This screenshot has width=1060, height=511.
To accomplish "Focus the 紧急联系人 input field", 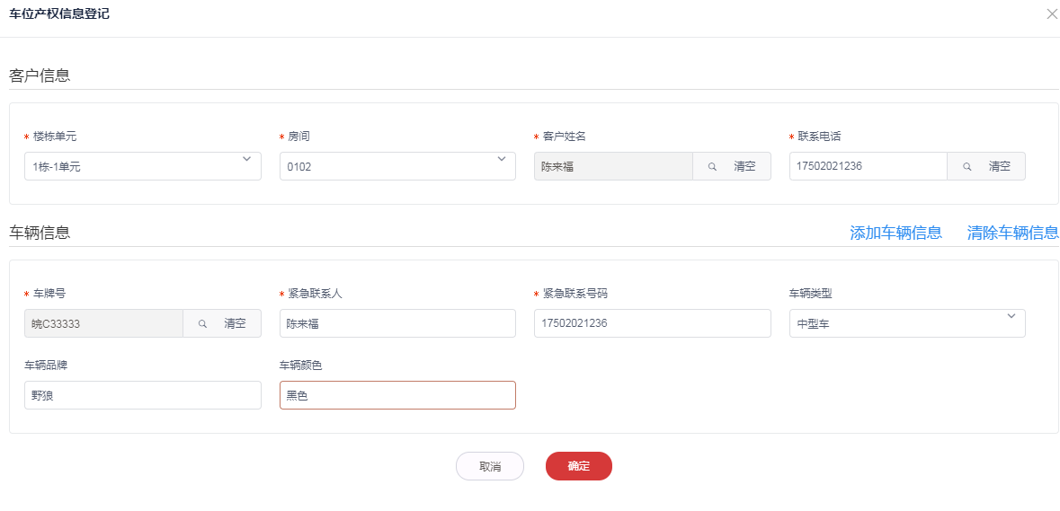I will [397, 323].
